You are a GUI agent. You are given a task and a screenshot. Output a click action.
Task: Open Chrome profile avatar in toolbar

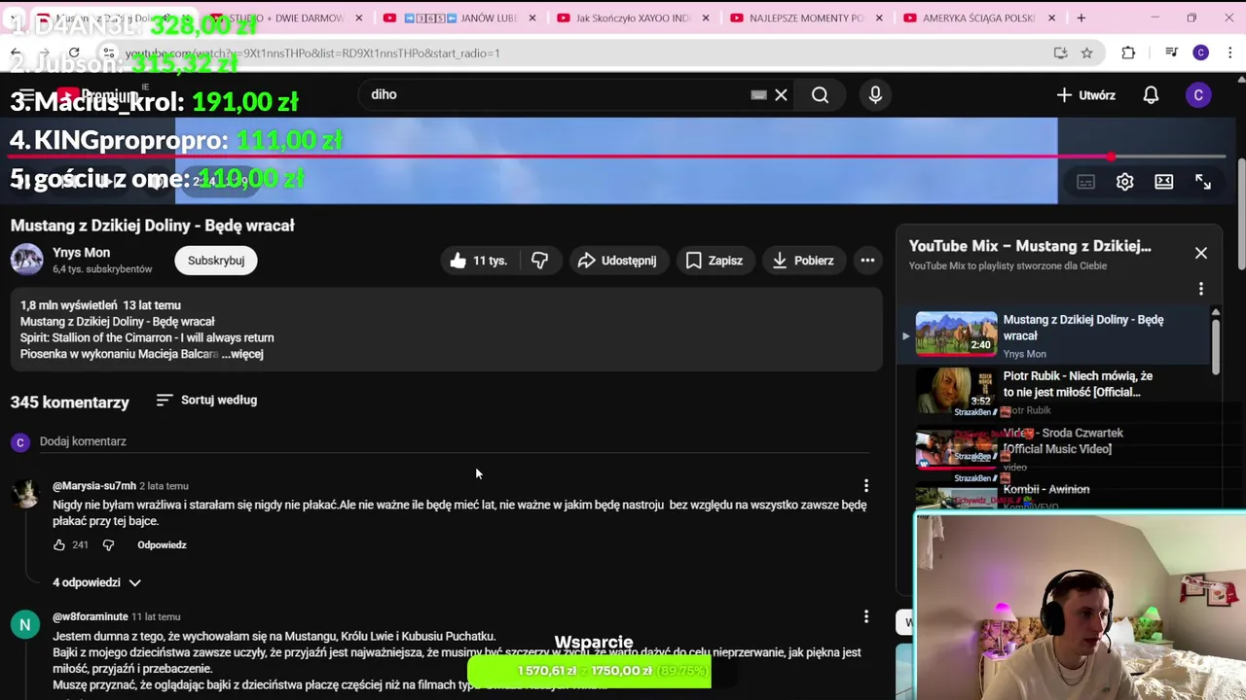(x=1201, y=52)
